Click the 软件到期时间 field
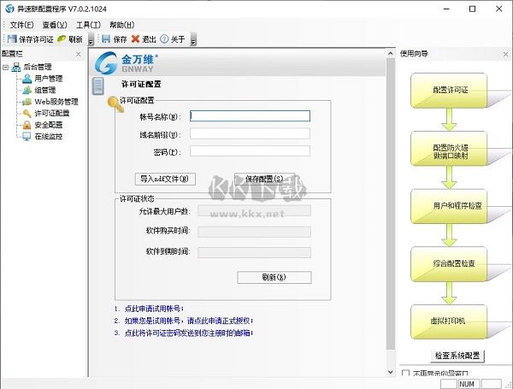 click(254, 252)
